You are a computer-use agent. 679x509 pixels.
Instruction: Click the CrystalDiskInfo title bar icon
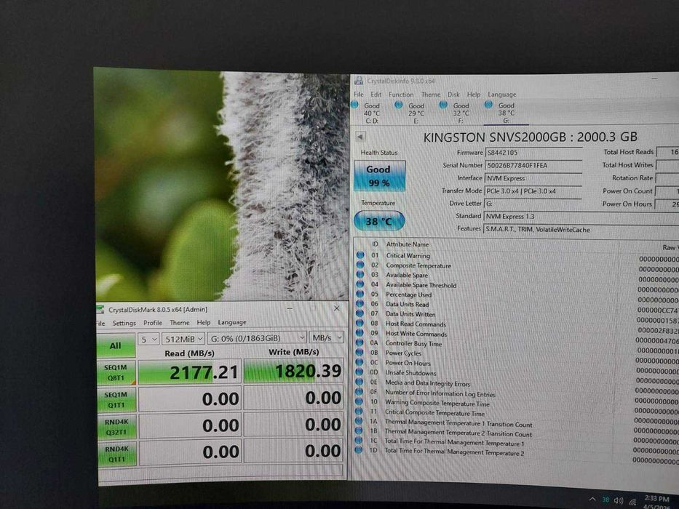[x=359, y=81]
